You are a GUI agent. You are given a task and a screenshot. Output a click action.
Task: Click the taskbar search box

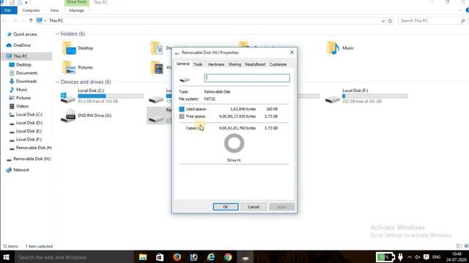[x=73, y=257]
